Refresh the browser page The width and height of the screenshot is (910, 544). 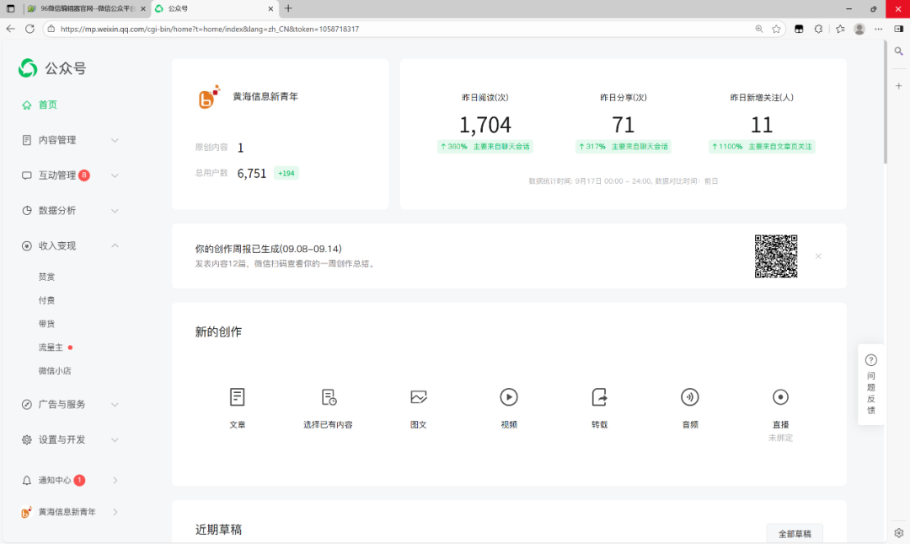pos(29,29)
